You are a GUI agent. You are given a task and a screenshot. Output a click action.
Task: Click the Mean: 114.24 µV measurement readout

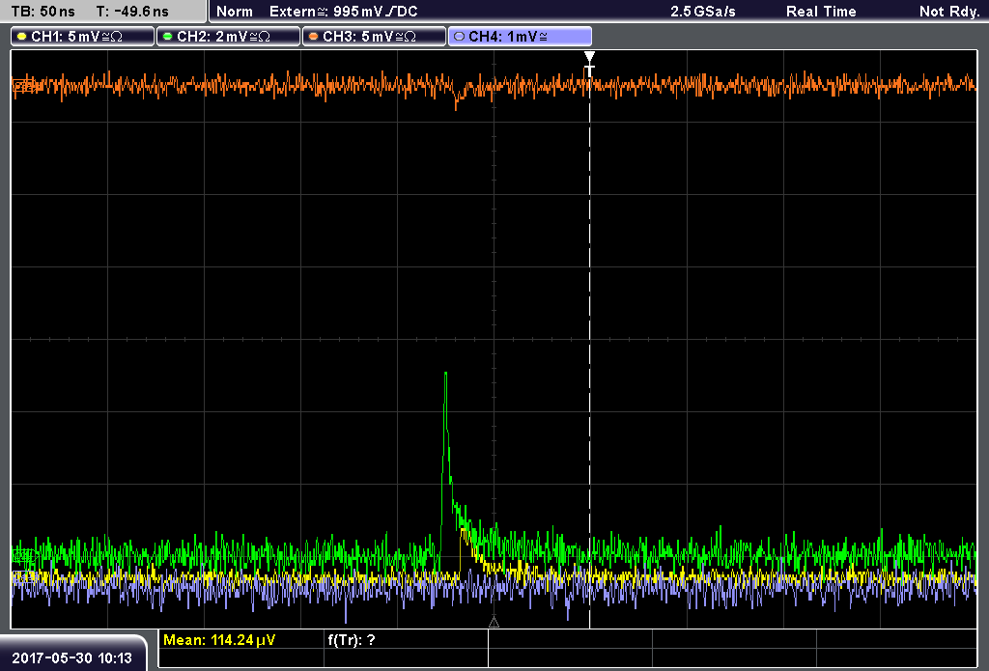coord(219,640)
